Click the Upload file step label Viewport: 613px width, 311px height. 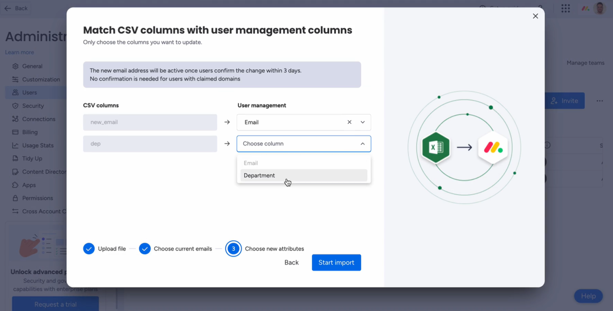112,249
